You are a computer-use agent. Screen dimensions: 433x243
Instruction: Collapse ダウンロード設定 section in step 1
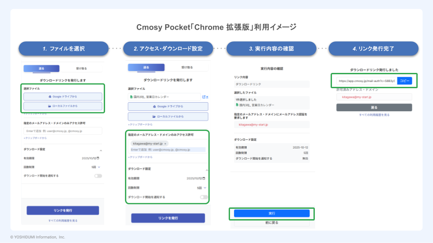pos(101,150)
